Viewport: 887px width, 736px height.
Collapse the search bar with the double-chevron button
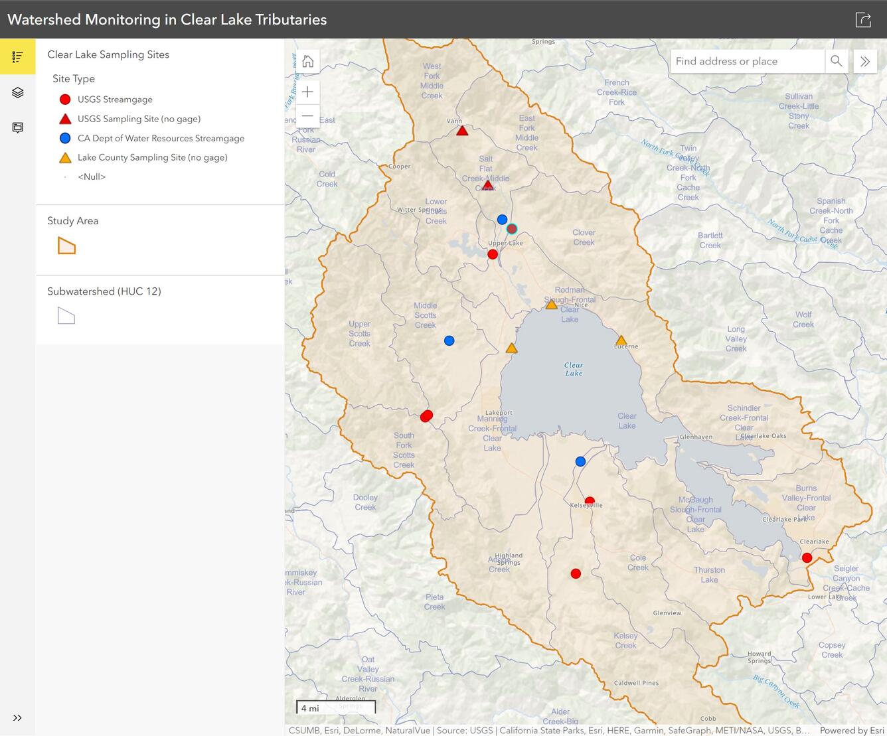(x=865, y=61)
